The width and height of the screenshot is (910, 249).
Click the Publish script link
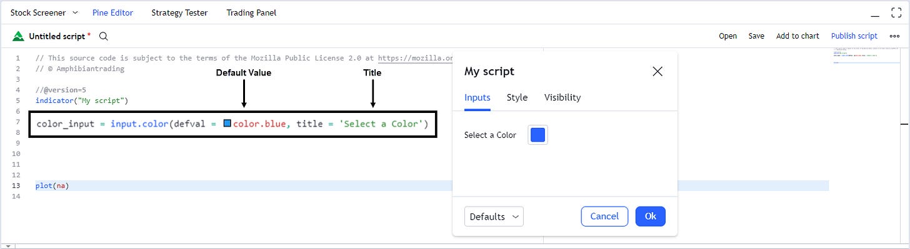point(854,36)
